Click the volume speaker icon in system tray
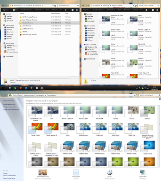The width and height of the screenshot is (161, 181). click(148, 88)
